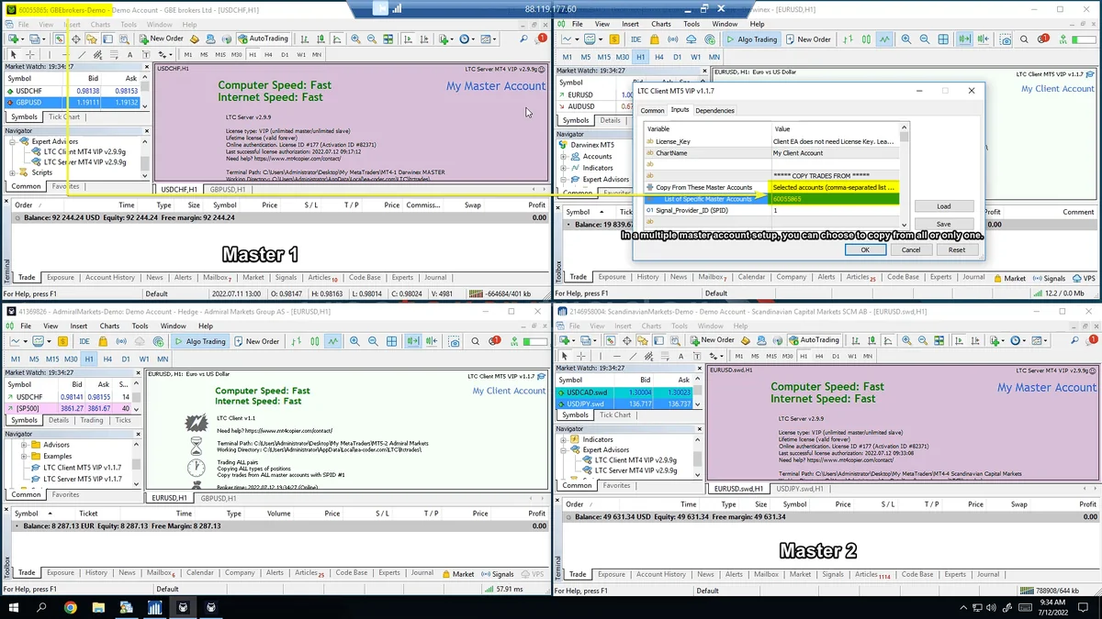Expand the Scripts node in GBE brokers Navigator
Viewport: 1102px width, 619px height.
pos(12,172)
